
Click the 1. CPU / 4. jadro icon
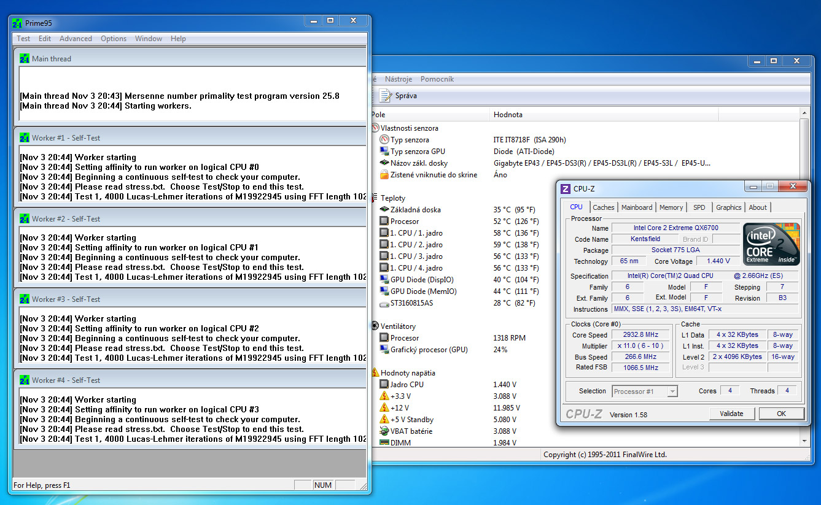(384, 268)
